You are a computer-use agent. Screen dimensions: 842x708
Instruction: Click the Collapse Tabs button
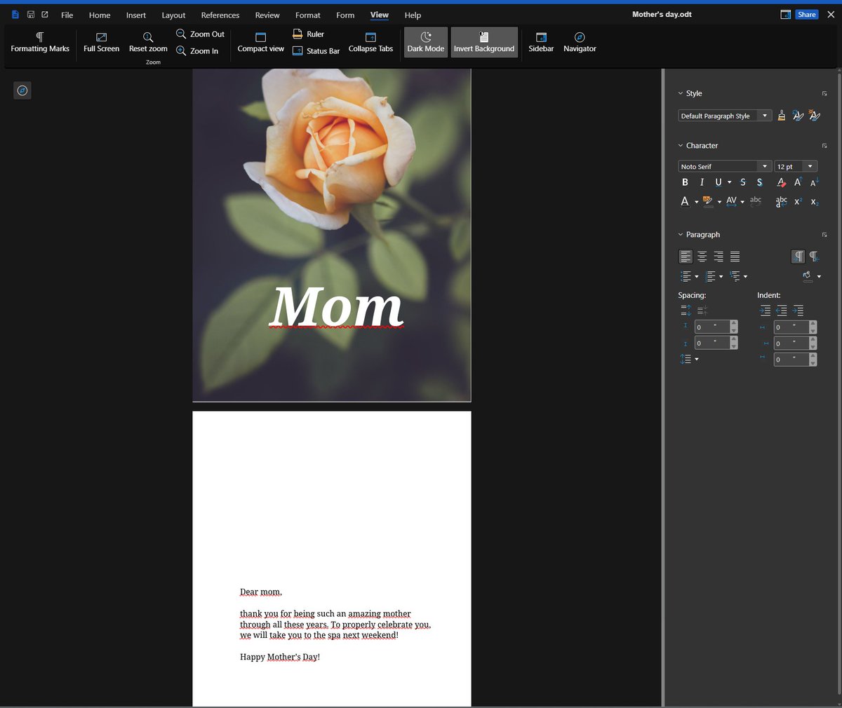click(370, 42)
